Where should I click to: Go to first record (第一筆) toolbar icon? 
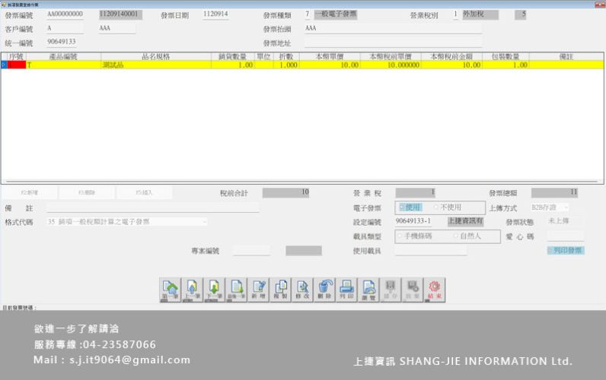[x=170, y=290]
